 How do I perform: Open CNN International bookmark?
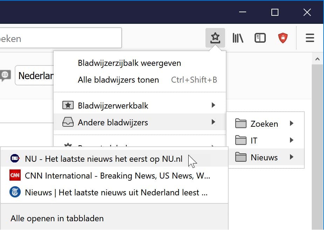[x=117, y=175]
